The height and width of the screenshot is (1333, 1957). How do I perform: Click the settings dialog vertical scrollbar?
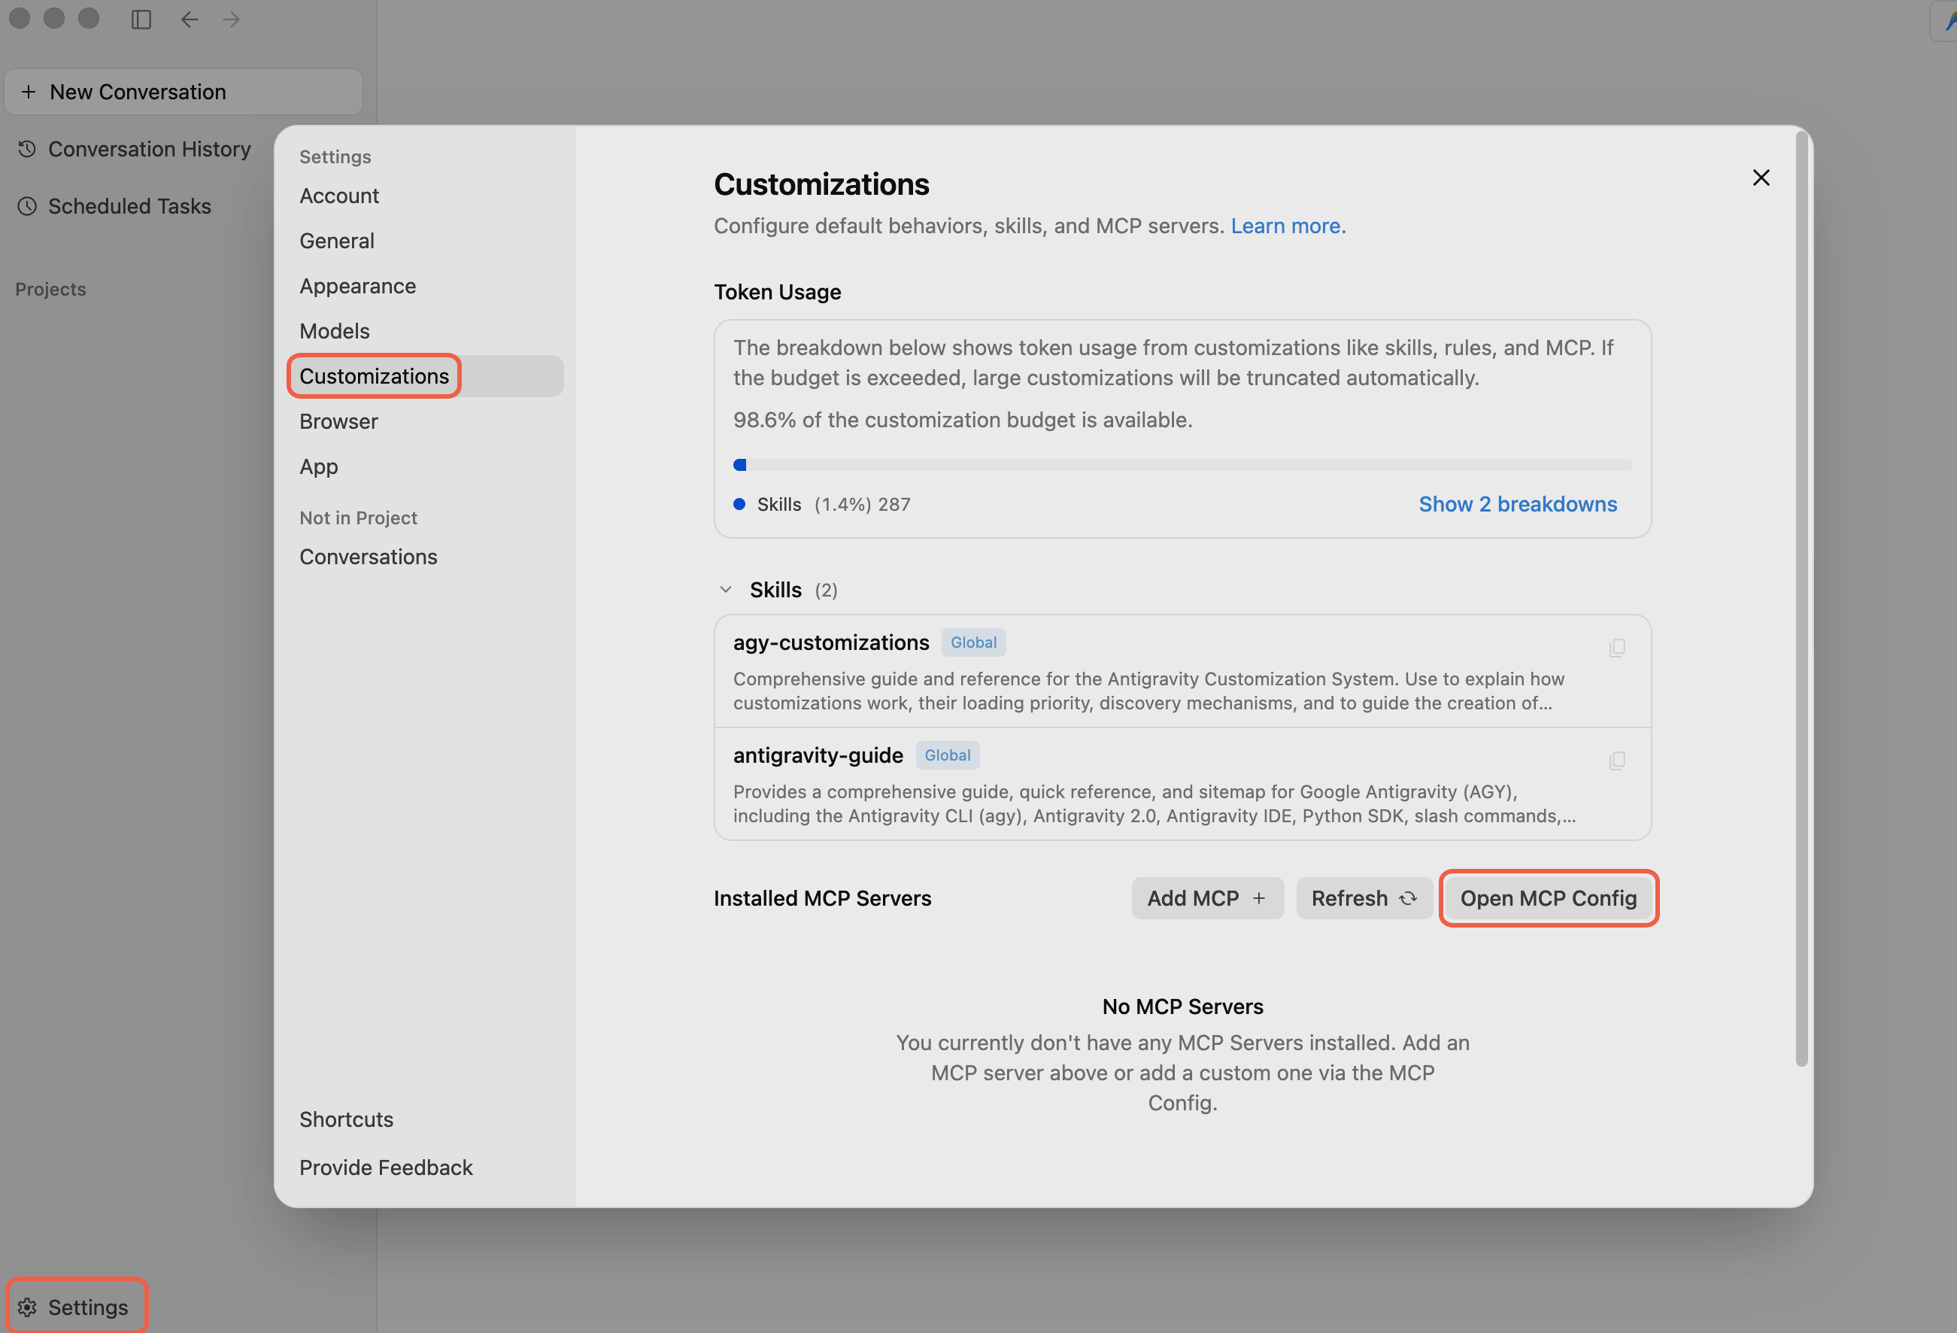point(1801,598)
